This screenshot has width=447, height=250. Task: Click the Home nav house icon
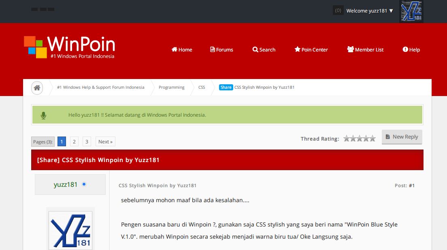pos(175,49)
